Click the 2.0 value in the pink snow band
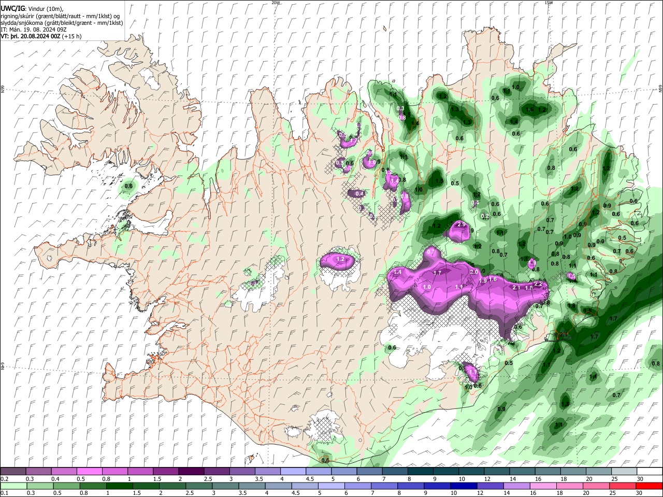This screenshot has width=663, height=497. click(x=473, y=272)
